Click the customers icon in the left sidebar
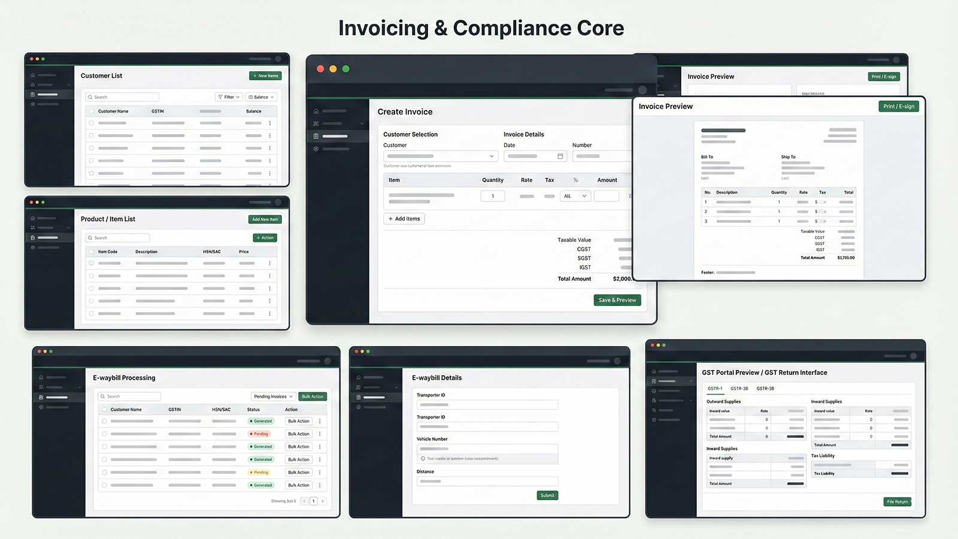This screenshot has width=958, height=539. (32, 85)
